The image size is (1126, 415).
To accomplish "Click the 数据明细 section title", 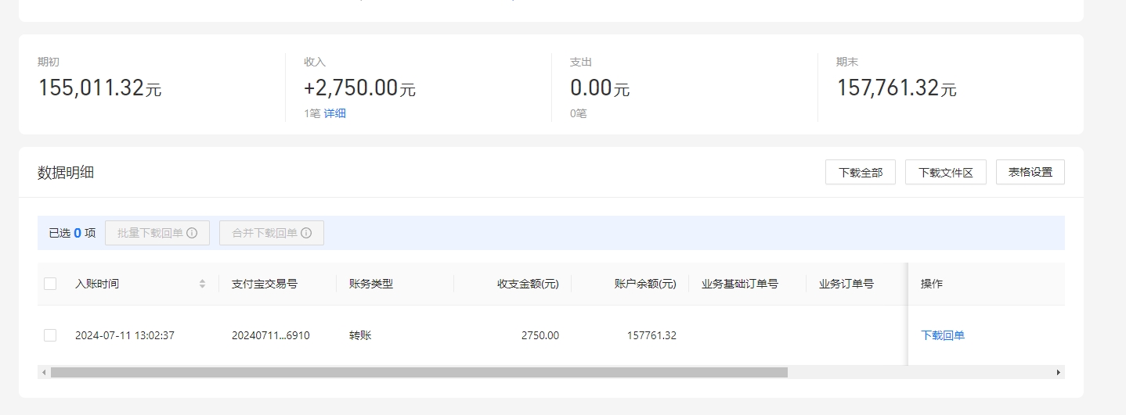I will pos(66,173).
